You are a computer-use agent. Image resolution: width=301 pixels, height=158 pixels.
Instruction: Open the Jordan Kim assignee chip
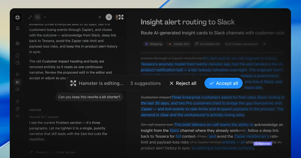click(179, 44)
